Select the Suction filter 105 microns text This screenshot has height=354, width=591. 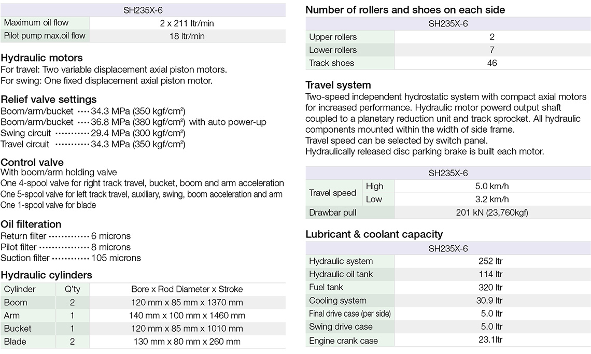click(x=116, y=258)
